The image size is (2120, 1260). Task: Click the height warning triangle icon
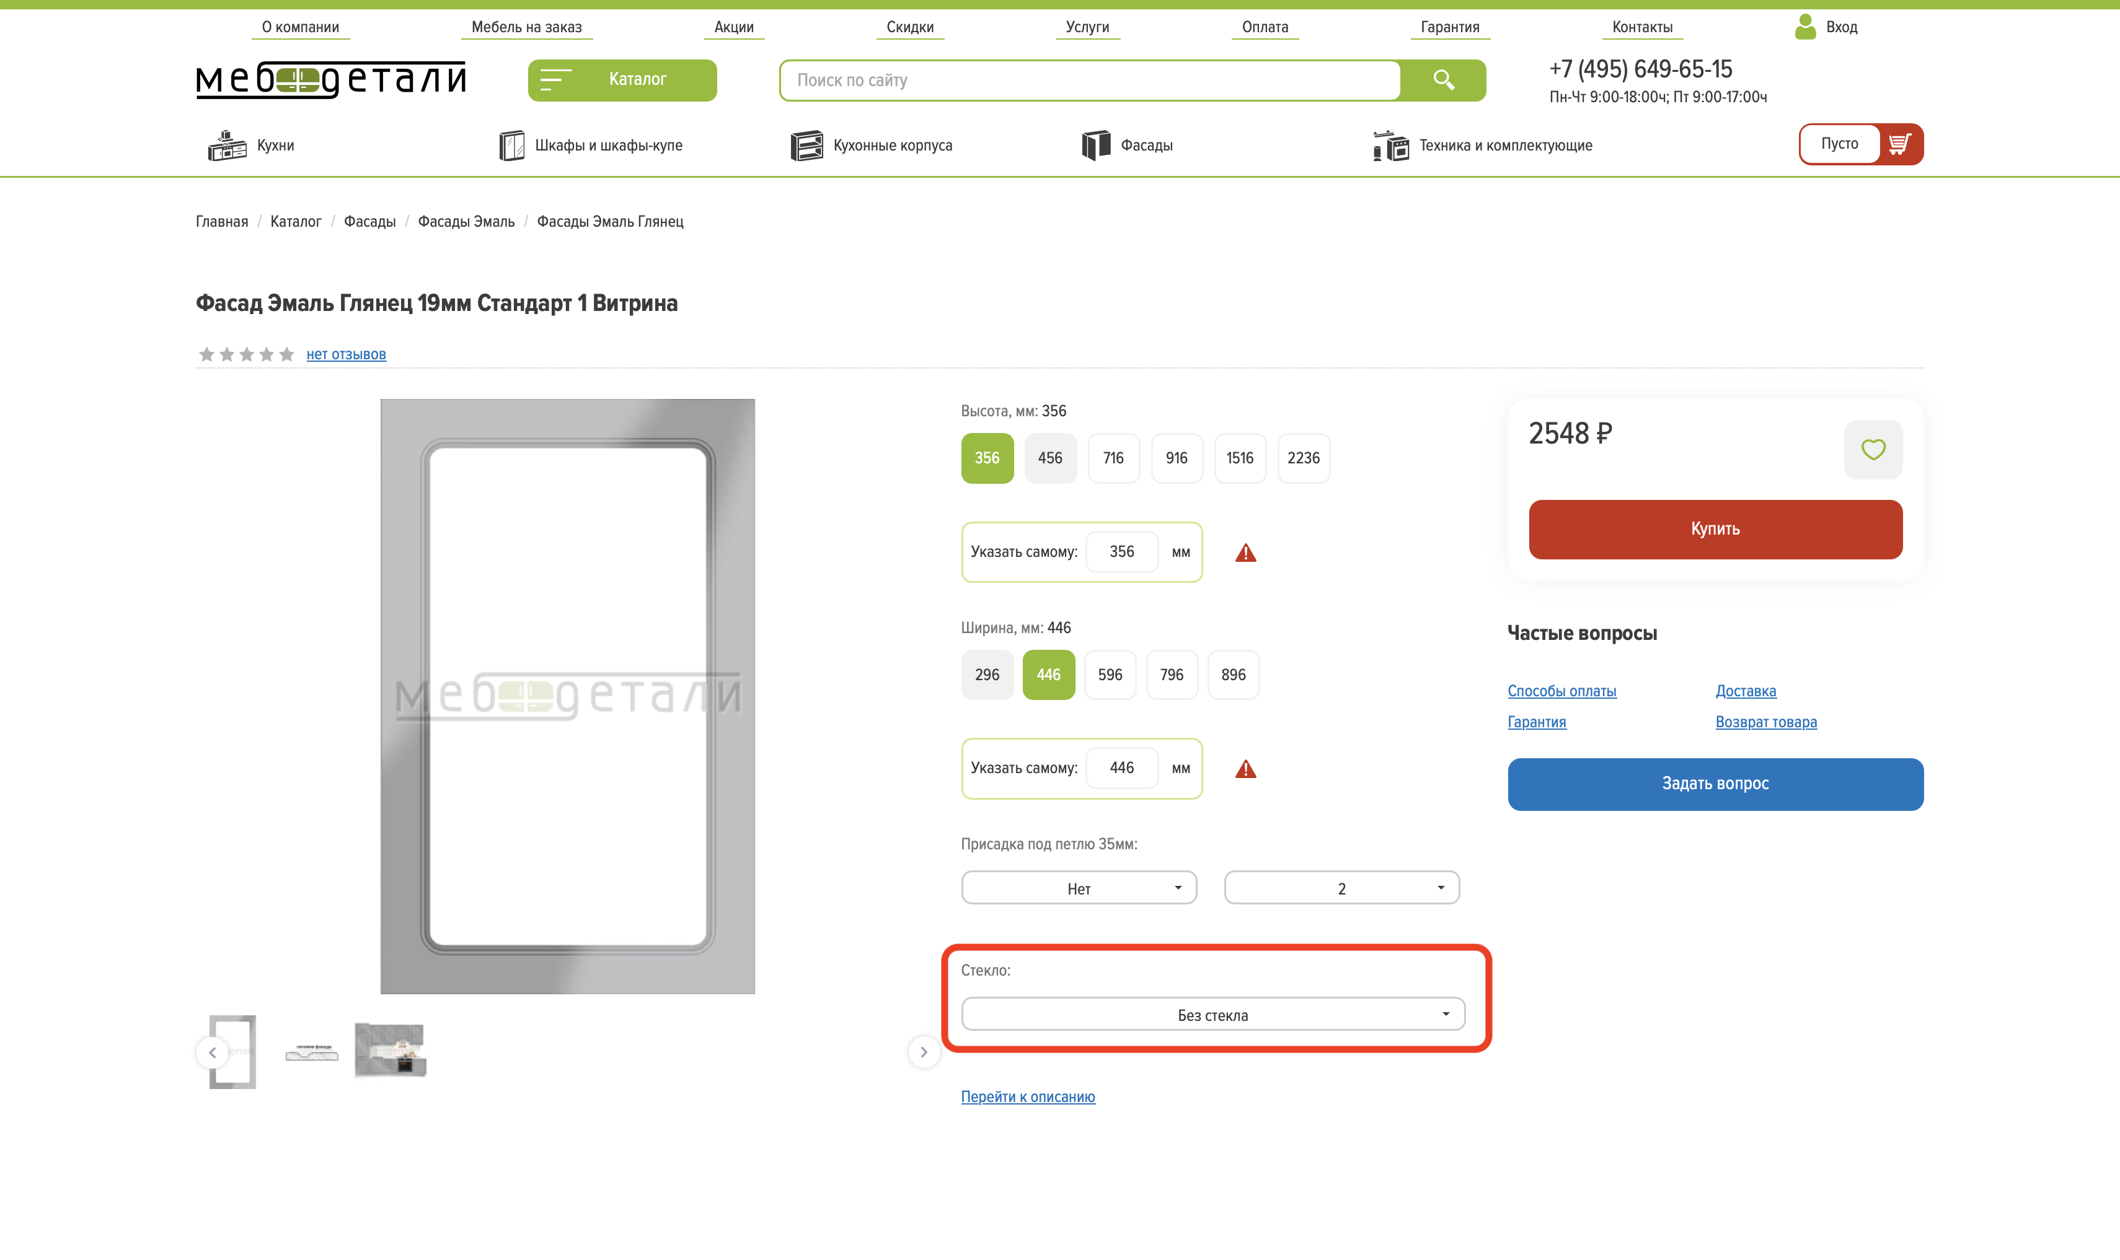tap(1245, 553)
